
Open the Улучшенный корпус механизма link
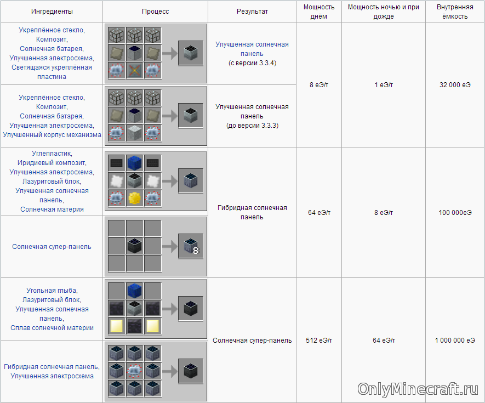tap(52, 135)
